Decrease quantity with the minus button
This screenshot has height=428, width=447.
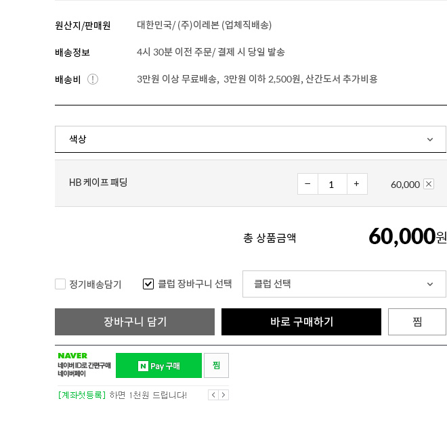307,184
